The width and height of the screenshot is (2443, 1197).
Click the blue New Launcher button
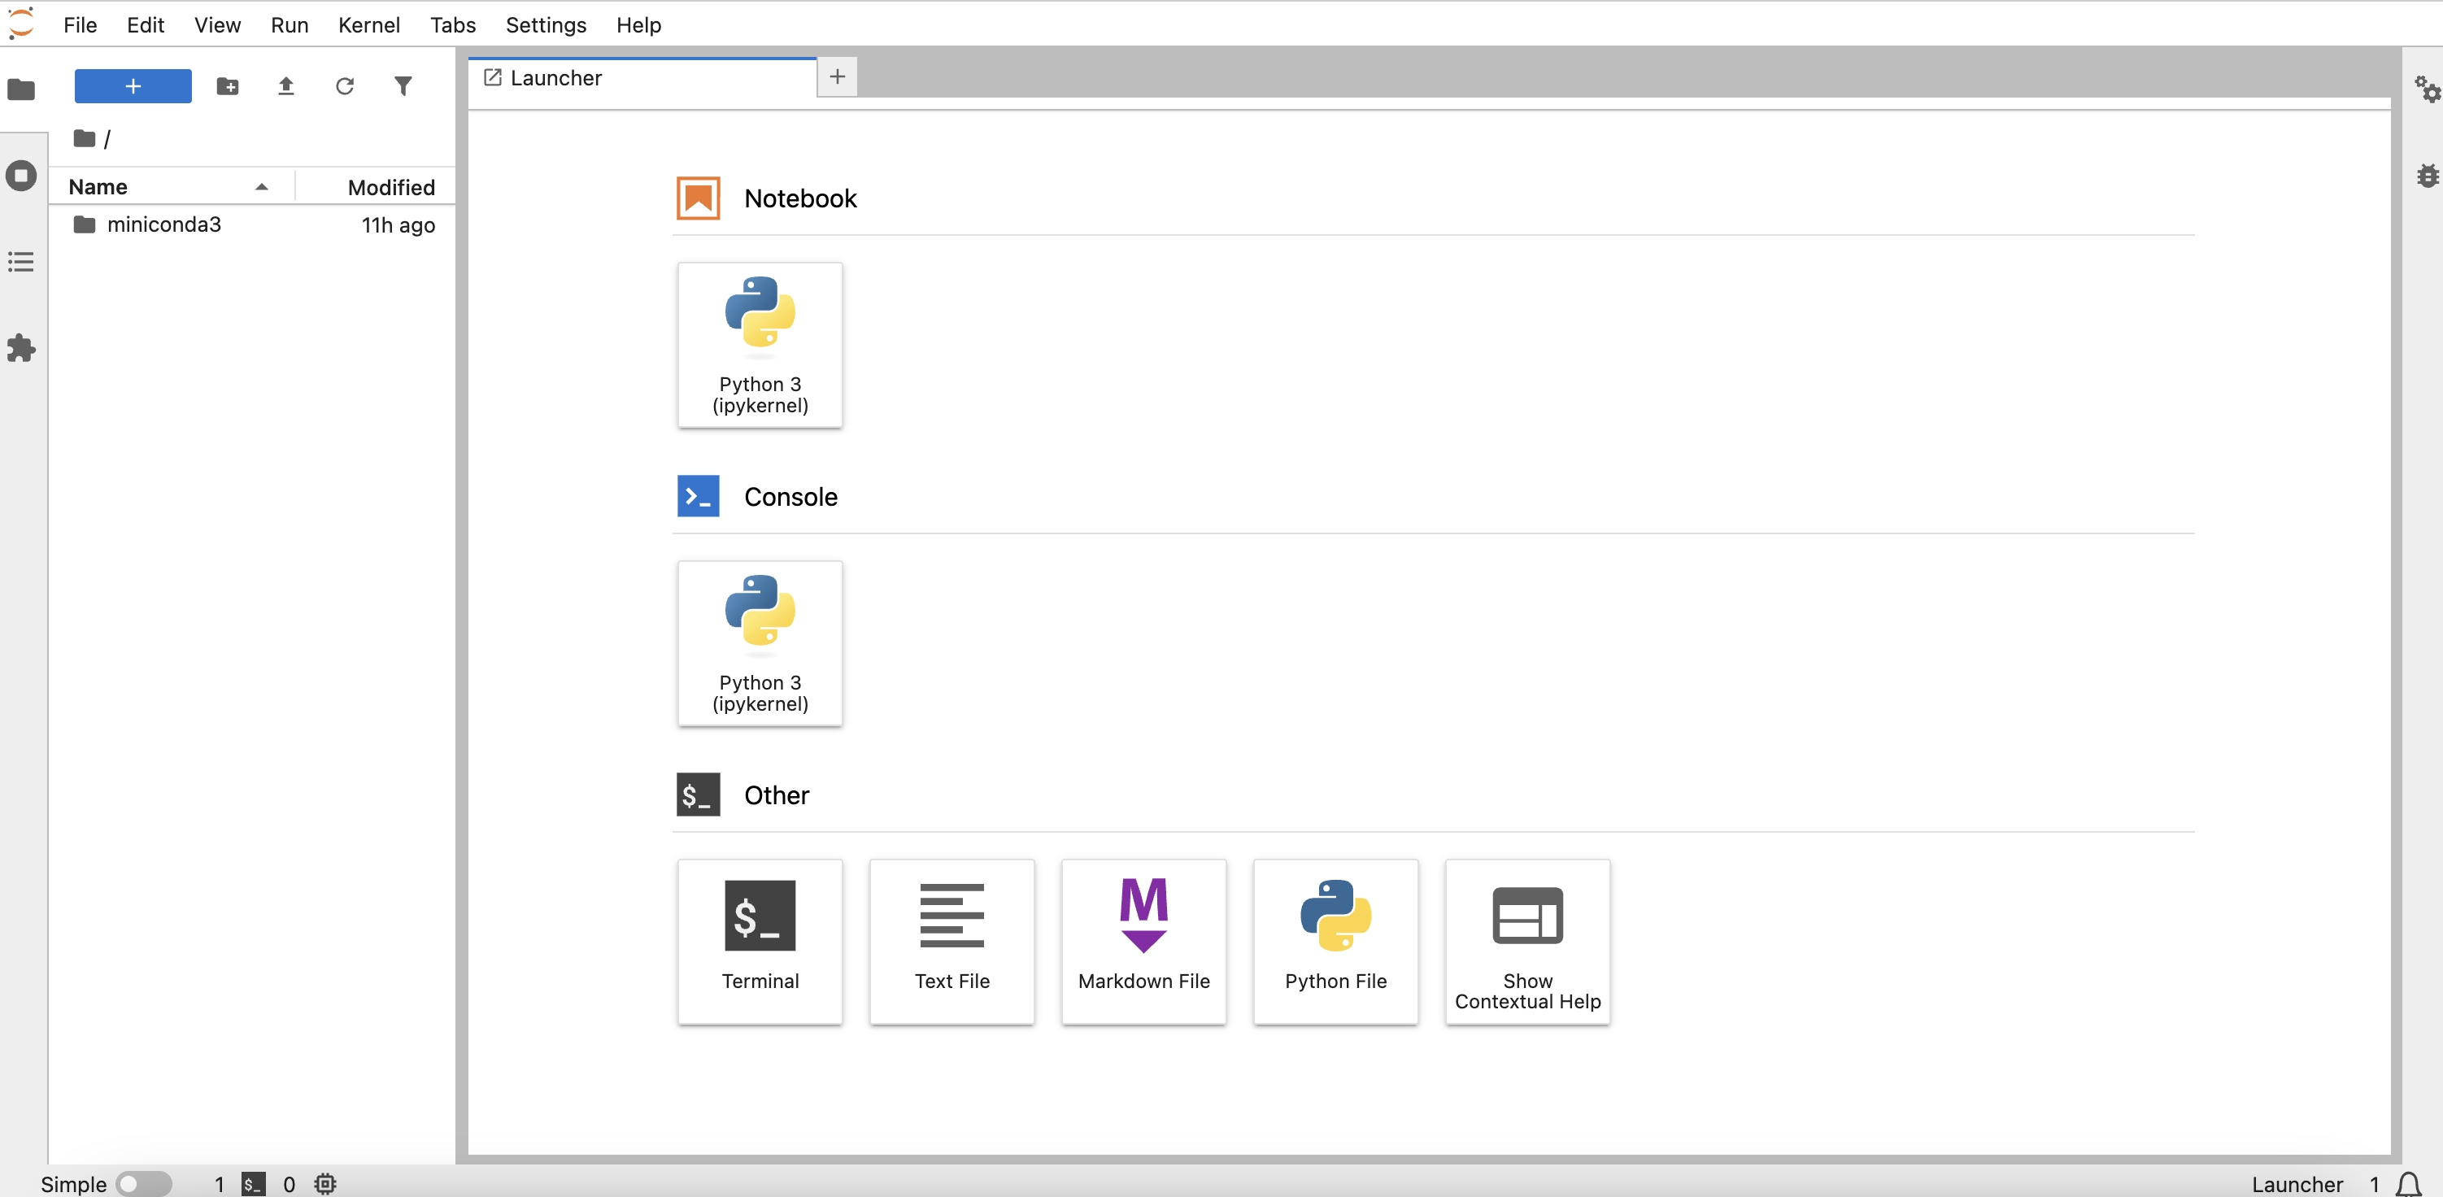[133, 86]
